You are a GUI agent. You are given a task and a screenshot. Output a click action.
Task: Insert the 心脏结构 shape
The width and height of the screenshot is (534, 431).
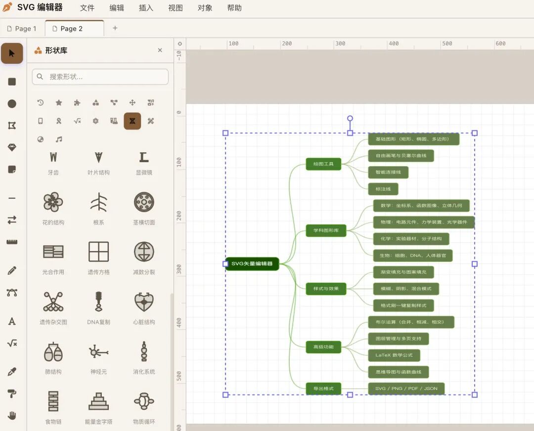coord(144,308)
